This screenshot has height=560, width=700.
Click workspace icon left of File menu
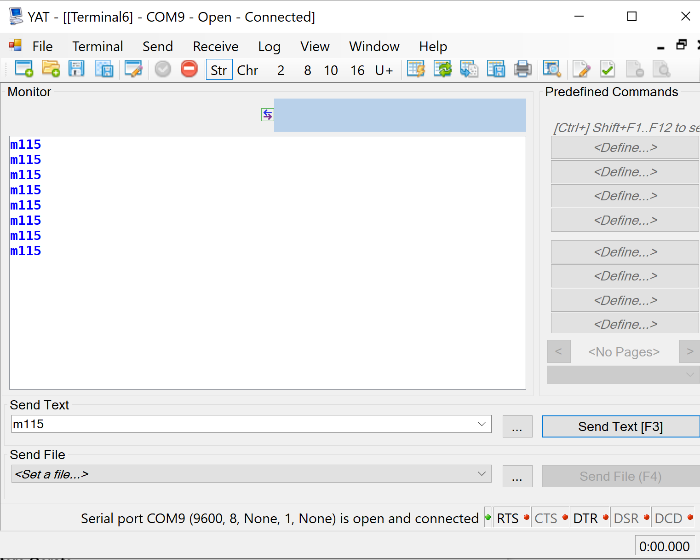(15, 45)
